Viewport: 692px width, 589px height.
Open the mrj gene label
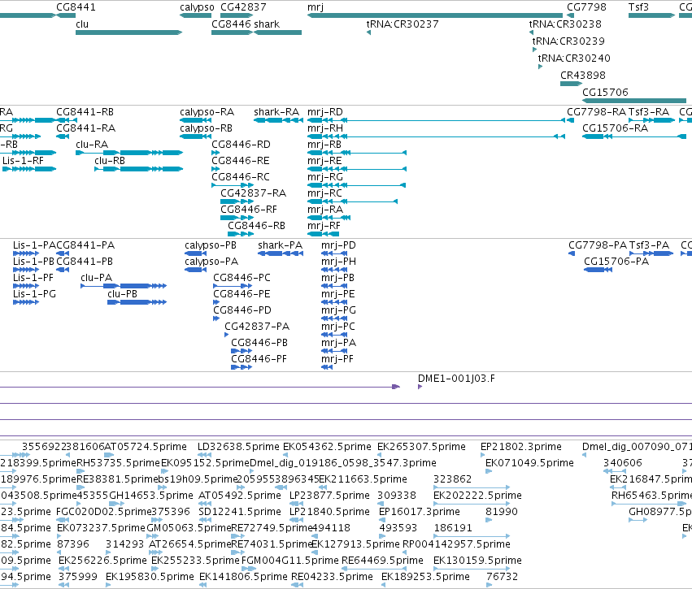click(316, 7)
